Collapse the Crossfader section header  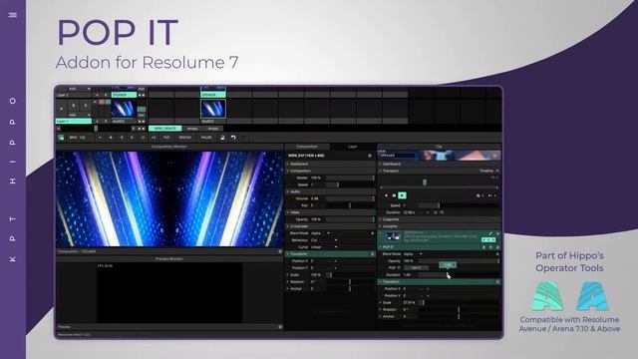(x=330, y=226)
